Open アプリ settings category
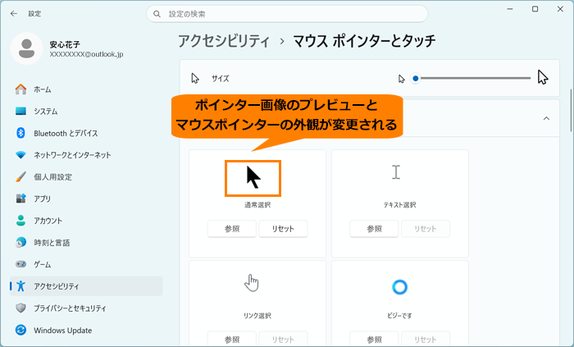This screenshot has width=574, height=347. click(x=86, y=199)
